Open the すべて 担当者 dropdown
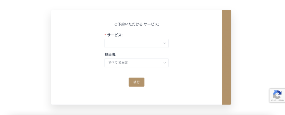This screenshot has height=115, width=285. pyautogui.click(x=136, y=63)
